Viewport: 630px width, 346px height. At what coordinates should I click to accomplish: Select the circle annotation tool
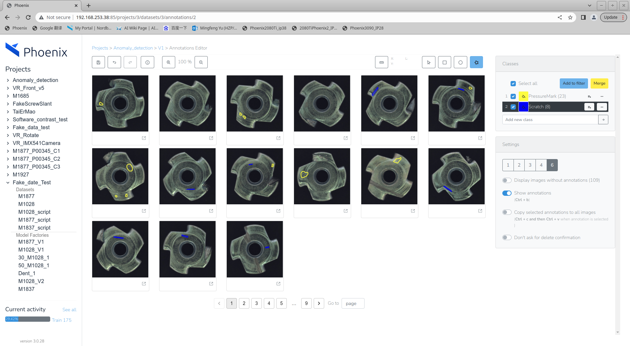(x=460, y=62)
